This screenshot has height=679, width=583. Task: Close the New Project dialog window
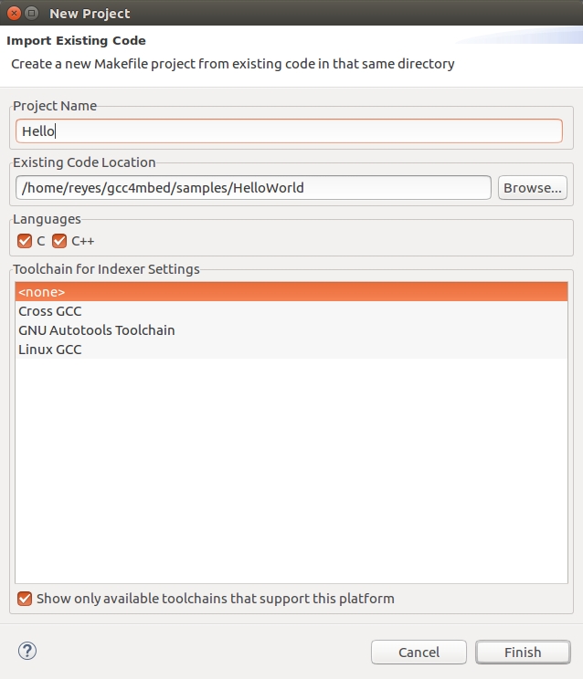coord(14,14)
